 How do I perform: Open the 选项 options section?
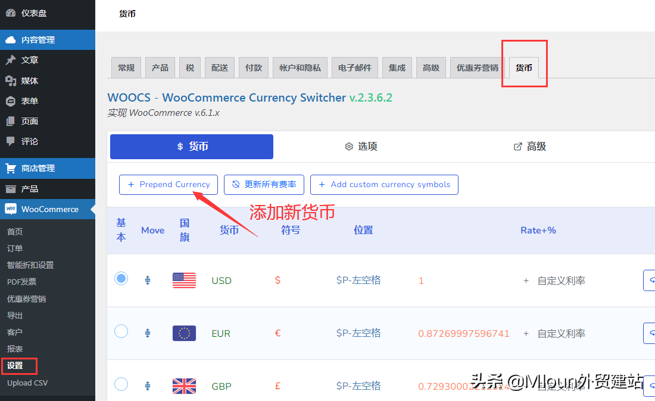coord(361,146)
